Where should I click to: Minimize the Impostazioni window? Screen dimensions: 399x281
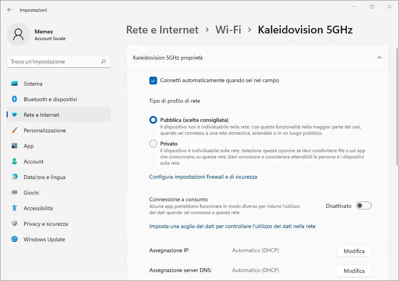click(x=354, y=7)
